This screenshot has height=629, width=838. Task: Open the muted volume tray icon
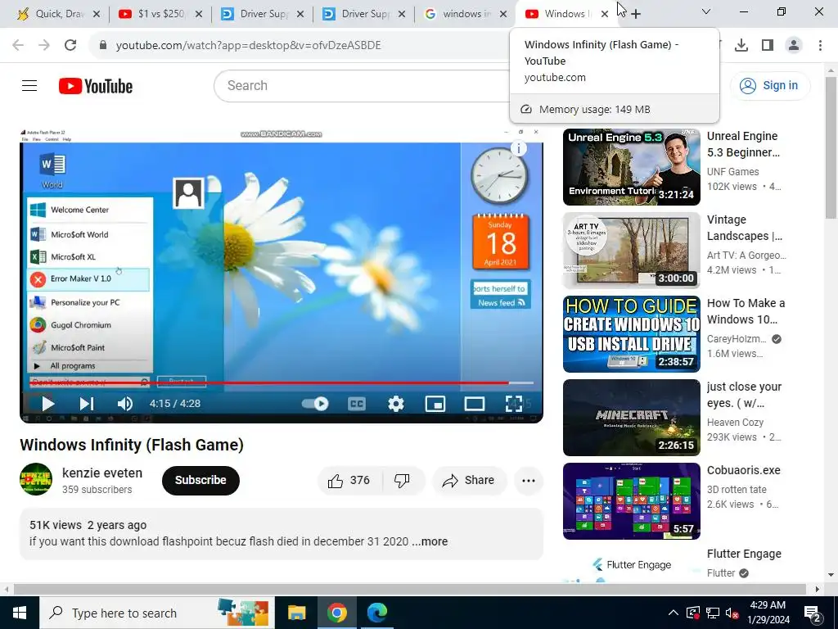click(x=732, y=613)
